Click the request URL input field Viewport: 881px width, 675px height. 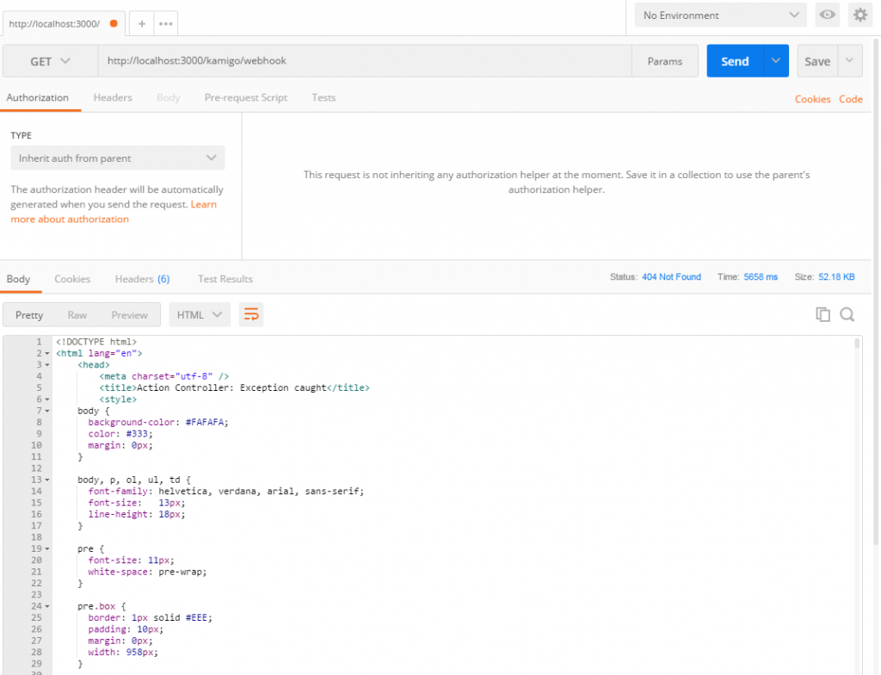(x=361, y=61)
